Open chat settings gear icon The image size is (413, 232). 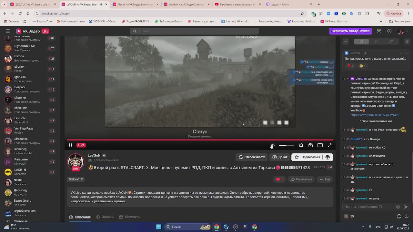[407, 216]
